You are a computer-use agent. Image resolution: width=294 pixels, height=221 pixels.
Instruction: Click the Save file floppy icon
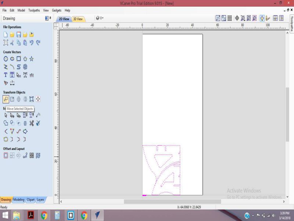19,35
